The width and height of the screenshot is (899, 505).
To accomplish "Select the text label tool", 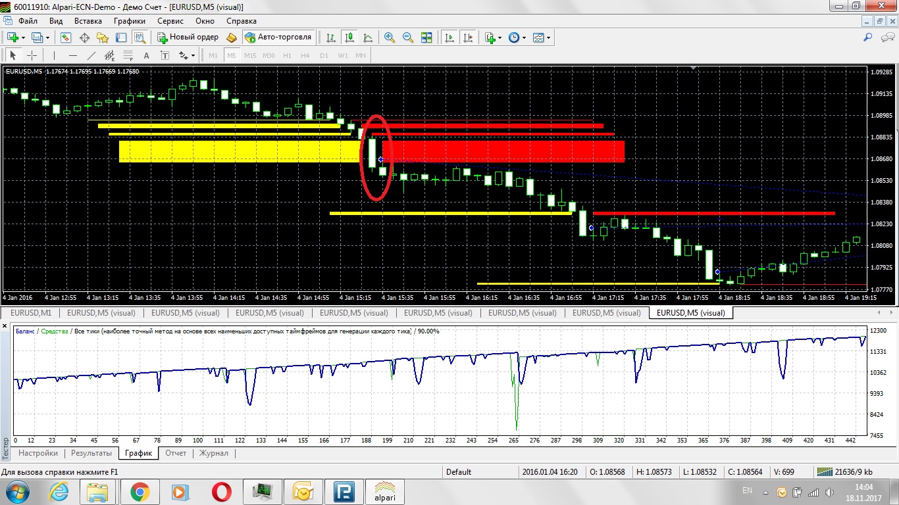I will pos(165,56).
